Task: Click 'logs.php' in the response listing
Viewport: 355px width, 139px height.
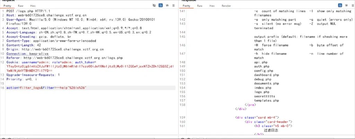Action: 262,92
